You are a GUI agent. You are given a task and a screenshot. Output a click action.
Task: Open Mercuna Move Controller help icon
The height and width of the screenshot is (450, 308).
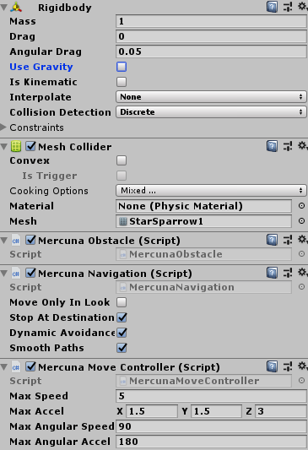pos(272,366)
